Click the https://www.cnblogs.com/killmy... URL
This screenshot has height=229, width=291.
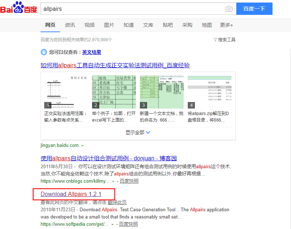click(x=75, y=181)
